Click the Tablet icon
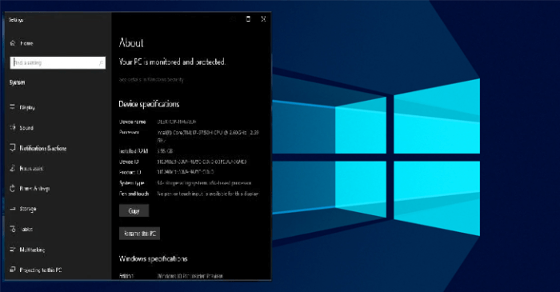This screenshot has height=292, width=560. click(x=13, y=229)
